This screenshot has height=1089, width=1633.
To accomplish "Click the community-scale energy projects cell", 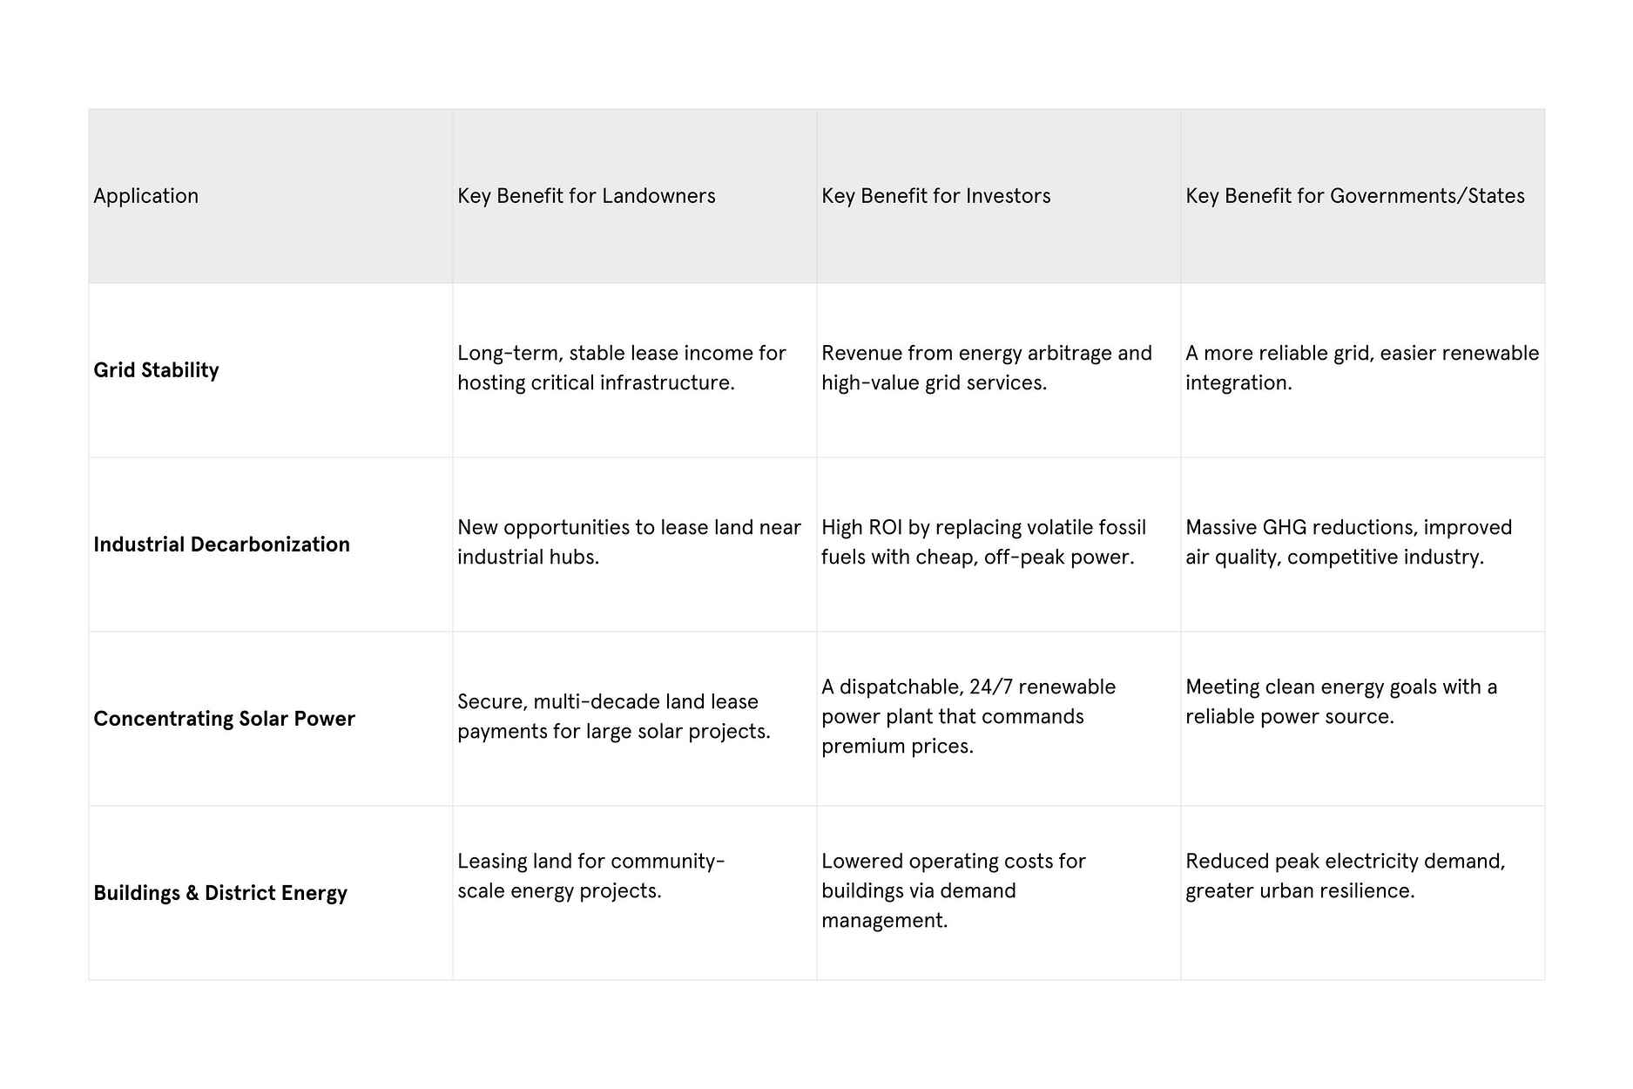I will pyautogui.click(x=590, y=876).
